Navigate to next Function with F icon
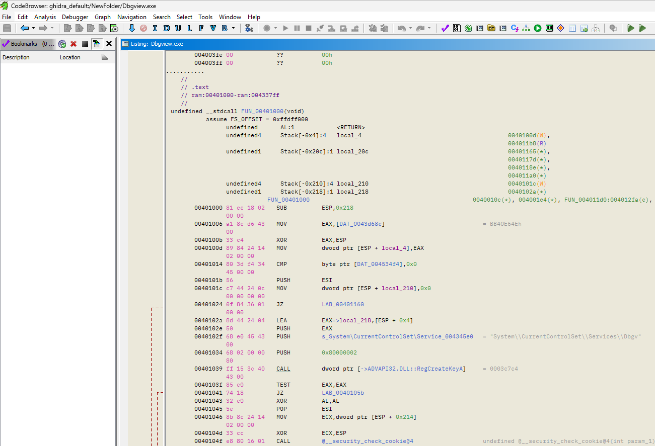 [x=201, y=28]
